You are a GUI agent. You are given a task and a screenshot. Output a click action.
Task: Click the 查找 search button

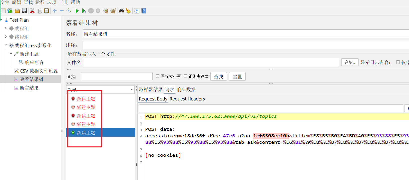click(x=219, y=76)
